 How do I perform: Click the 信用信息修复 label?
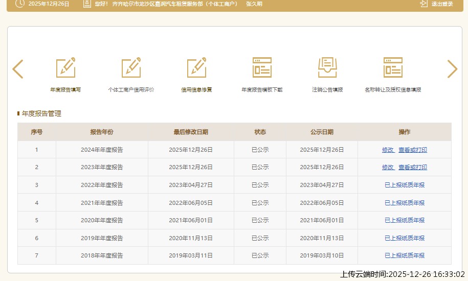coord(197,90)
